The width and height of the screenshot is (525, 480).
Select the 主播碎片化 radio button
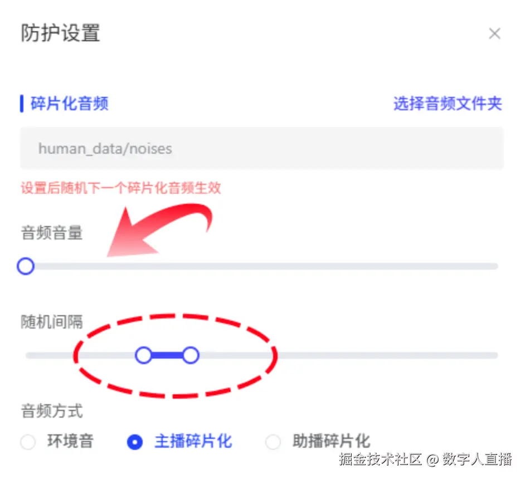click(x=135, y=443)
